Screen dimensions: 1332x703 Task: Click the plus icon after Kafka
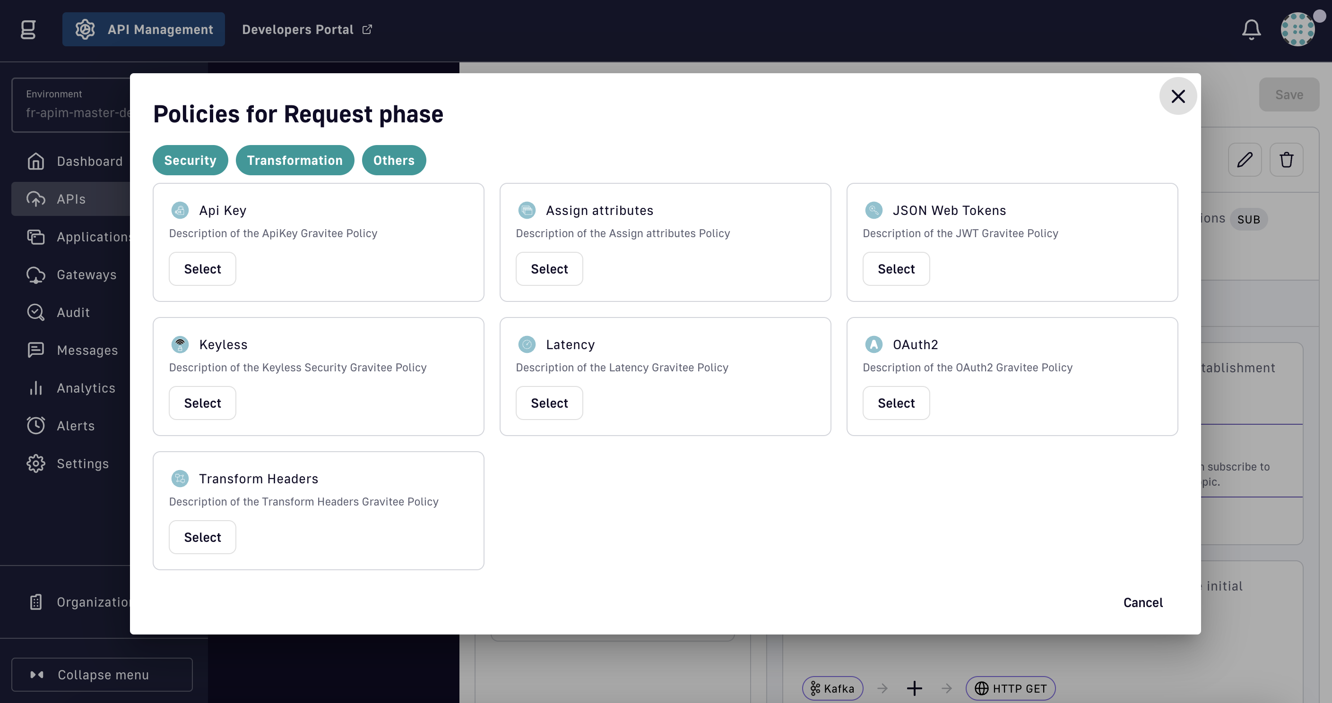coord(914,688)
